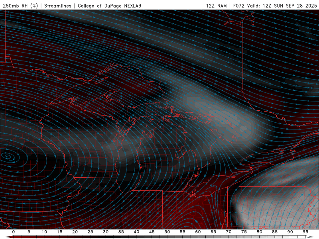Click the '0' tick label on the color bar
319x239 pixels.
point(14,232)
